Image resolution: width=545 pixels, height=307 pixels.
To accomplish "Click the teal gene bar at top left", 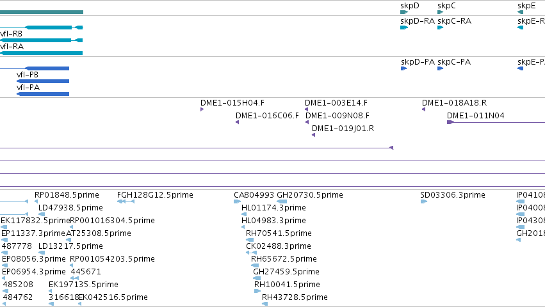I will pos(42,12).
